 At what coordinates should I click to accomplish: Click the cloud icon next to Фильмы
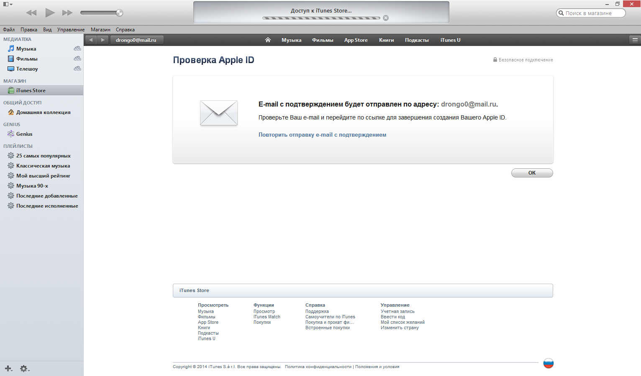pyautogui.click(x=77, y=58)
